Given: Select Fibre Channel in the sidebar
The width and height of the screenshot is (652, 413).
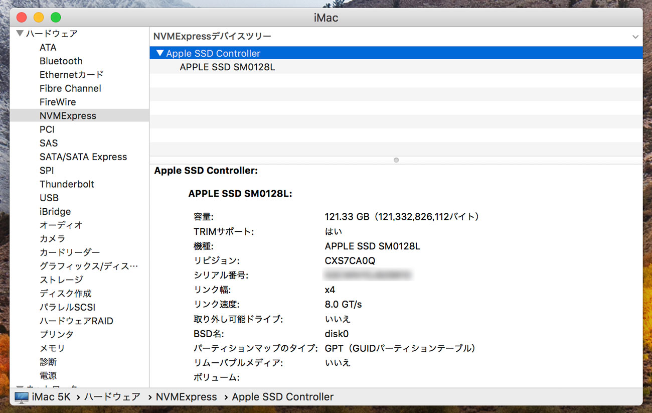Looking at the screenshot, I should click(x=70, y=88).
